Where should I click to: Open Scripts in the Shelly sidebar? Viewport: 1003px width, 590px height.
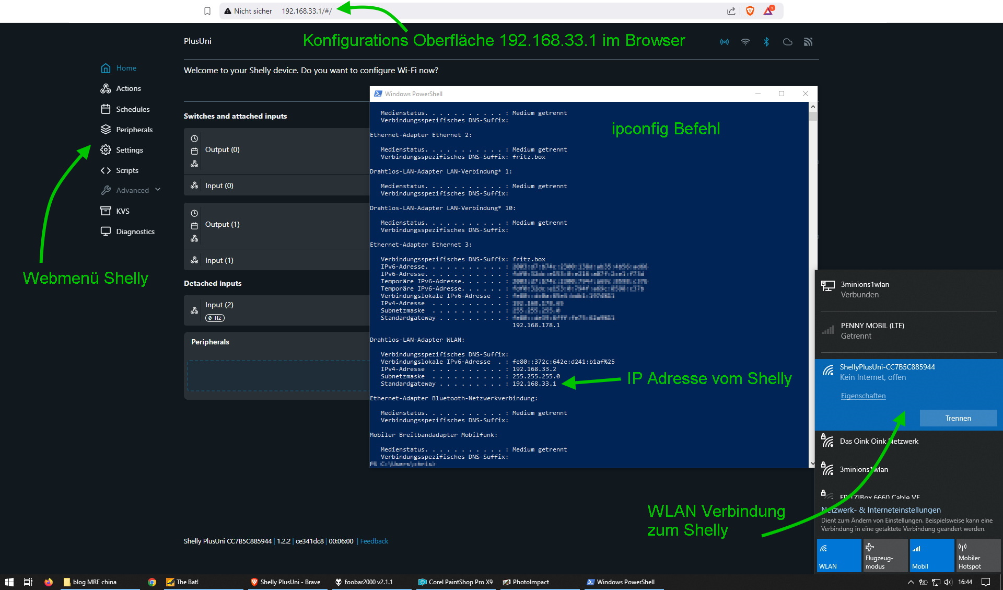click(x=120, y=170)
